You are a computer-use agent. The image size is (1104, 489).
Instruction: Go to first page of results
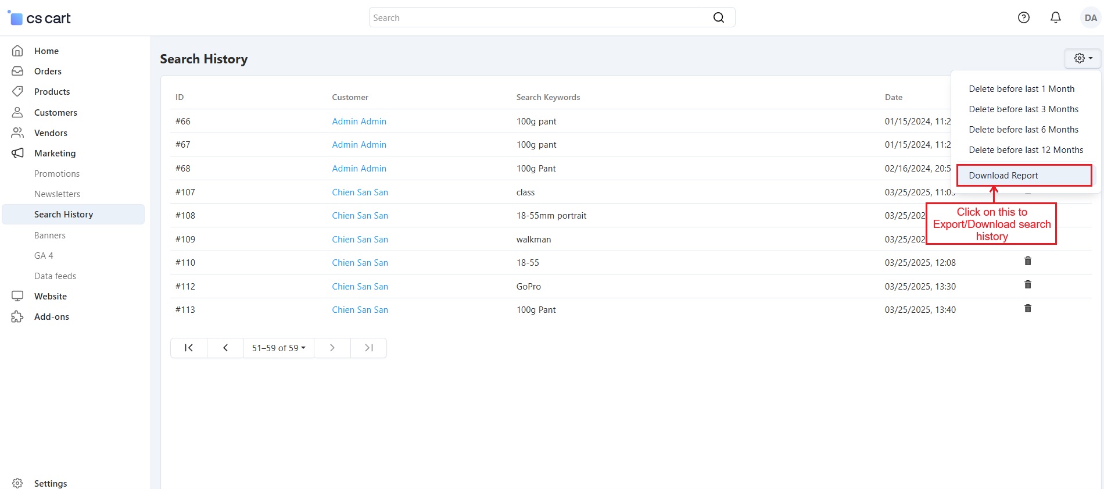click(x=189, y=348)
